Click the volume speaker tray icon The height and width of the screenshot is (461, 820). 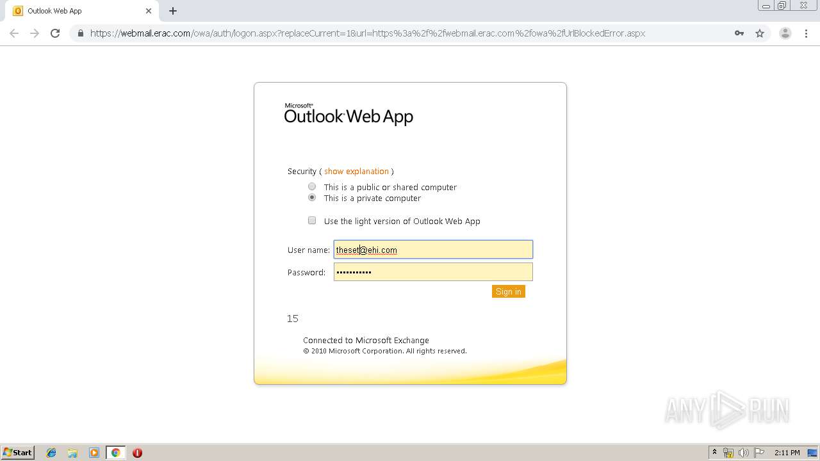(744, 453)
